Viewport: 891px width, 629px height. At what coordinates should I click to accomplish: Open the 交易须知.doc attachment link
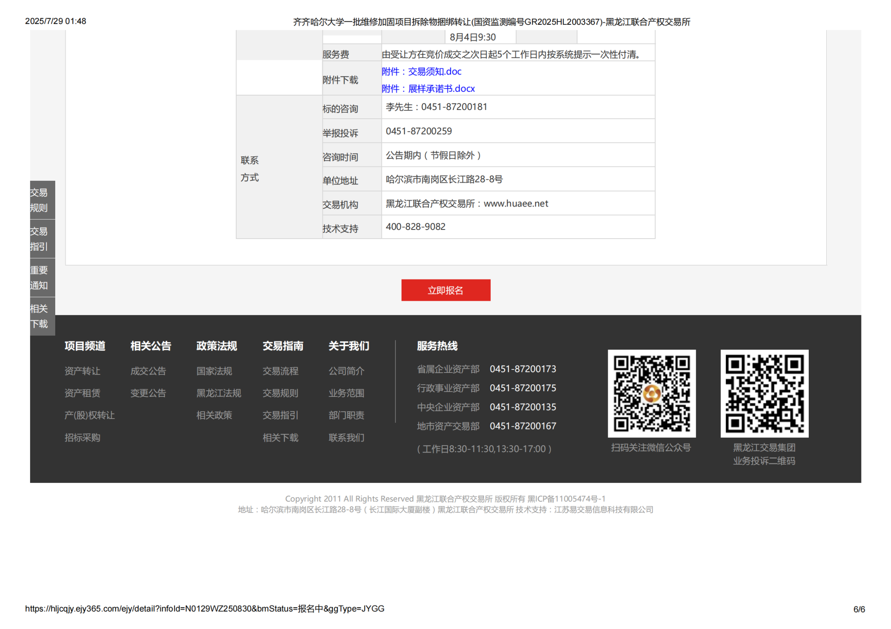pyautogui.click(x=421, y=71)
